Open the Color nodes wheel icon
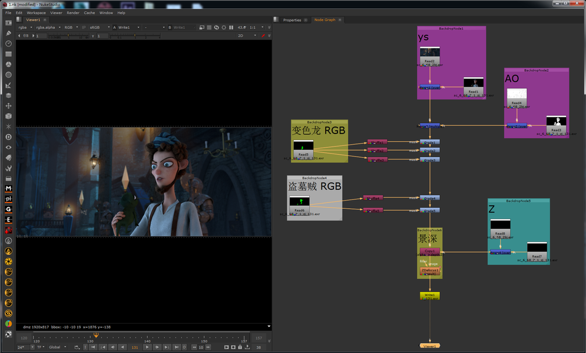 click(8, 64)
